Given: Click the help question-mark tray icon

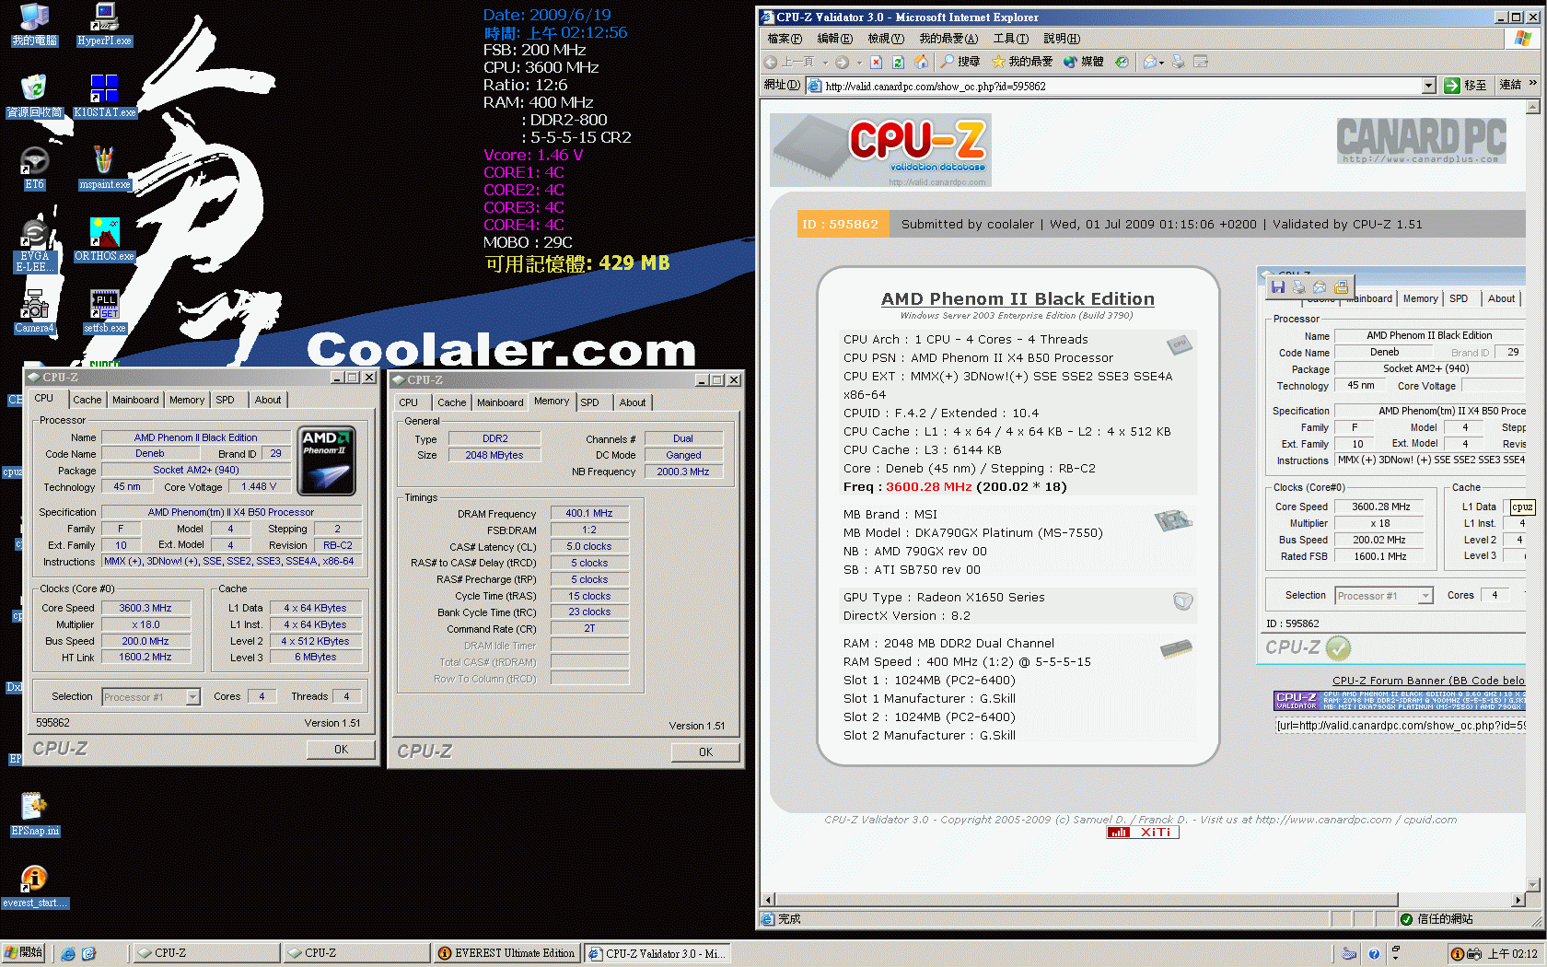Looking at the screenshot, I should click(x=1374, y=953).
